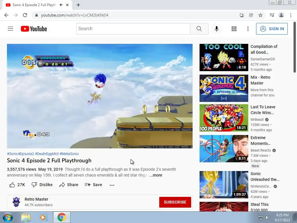Open Windows Media Player taskbar icon
The image size is (297, 223).
tap(43, 217)
